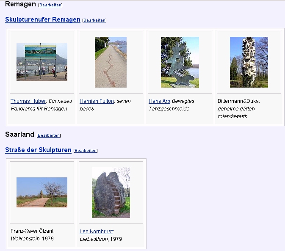Viewport: 285px width, 251px height.
Task: Open the Remagen panorama billboard thumbnail
Action: pyautogui.click(x=42, y=62)
